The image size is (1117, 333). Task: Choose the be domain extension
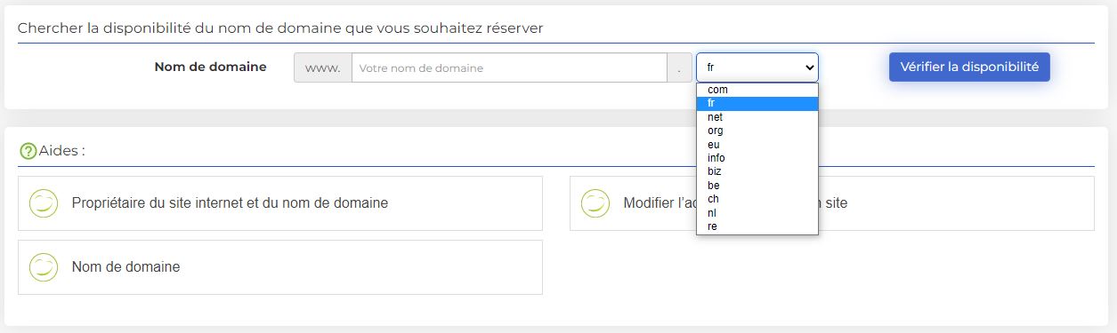(757, 186)
